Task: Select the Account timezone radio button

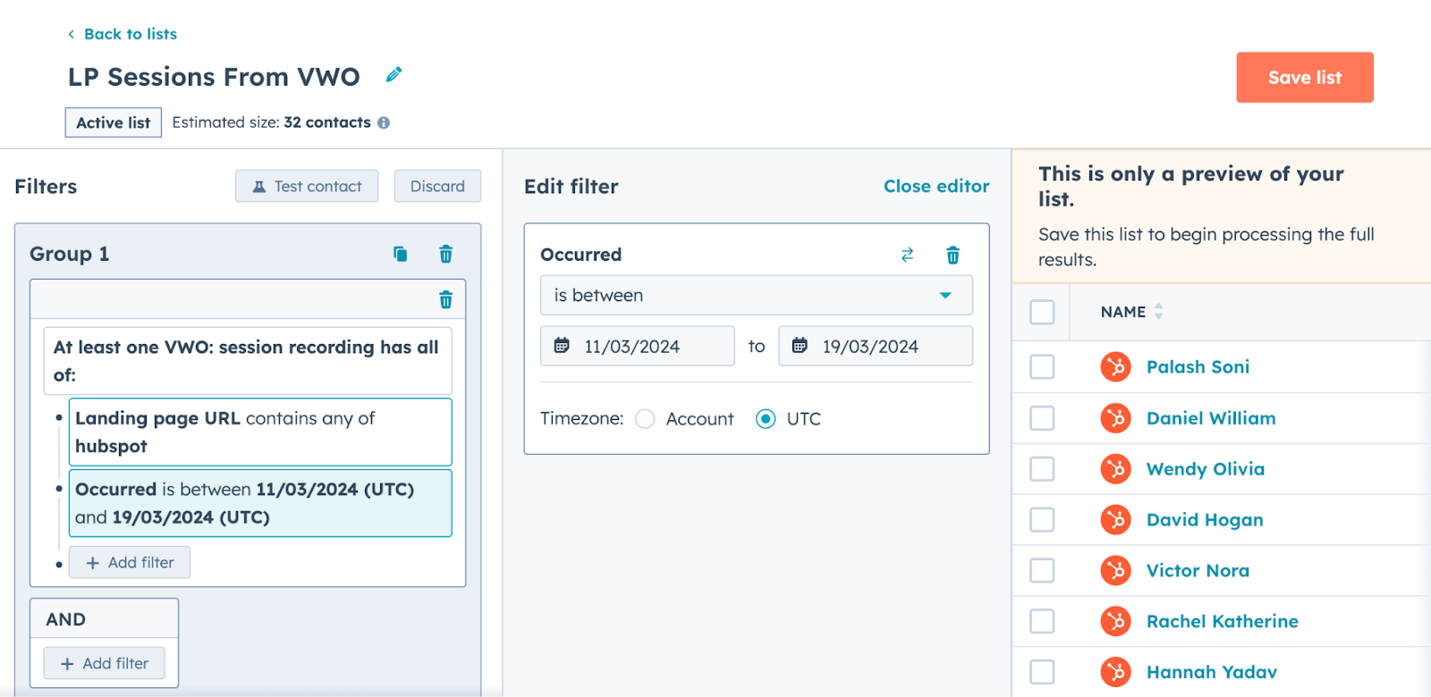Action: point(645,419)
